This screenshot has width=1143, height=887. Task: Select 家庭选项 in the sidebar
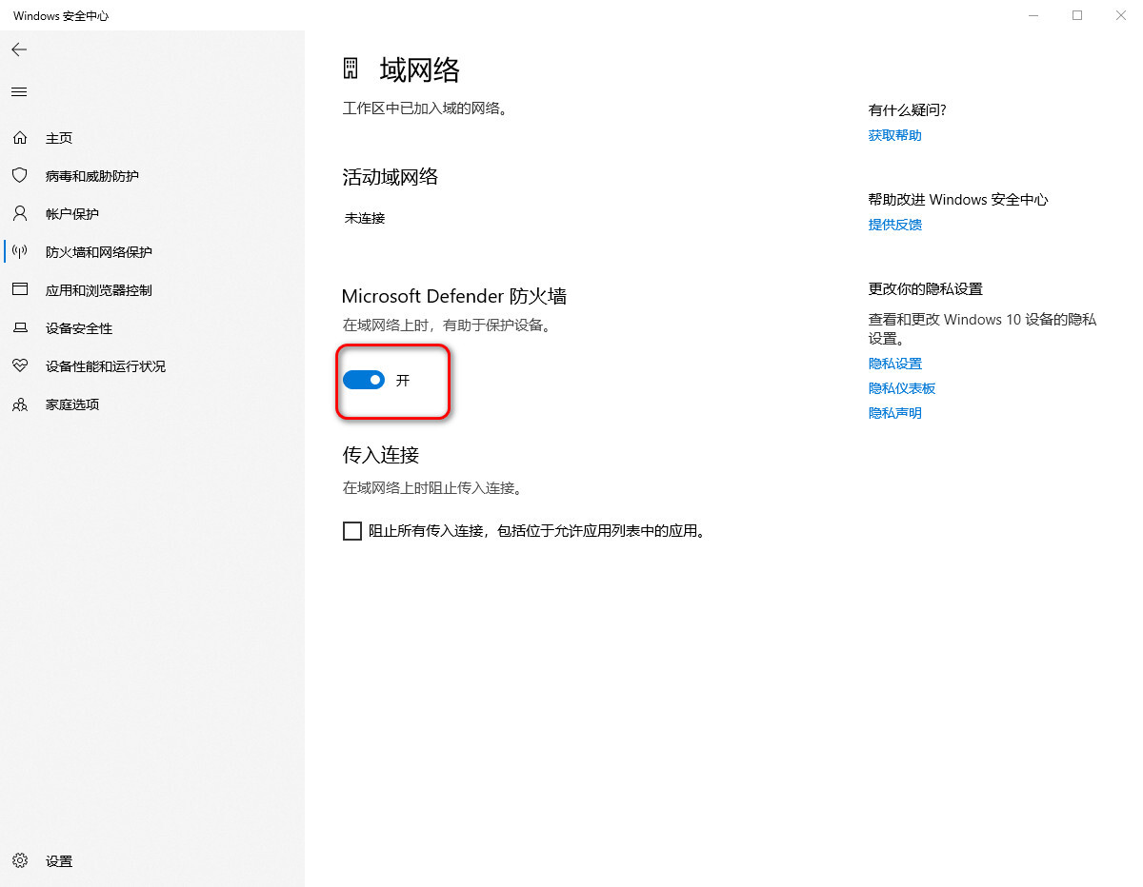tap(72, 404)
